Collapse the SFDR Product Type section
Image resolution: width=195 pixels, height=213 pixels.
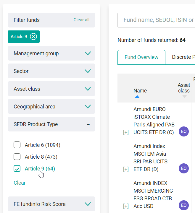pos(88,124)
